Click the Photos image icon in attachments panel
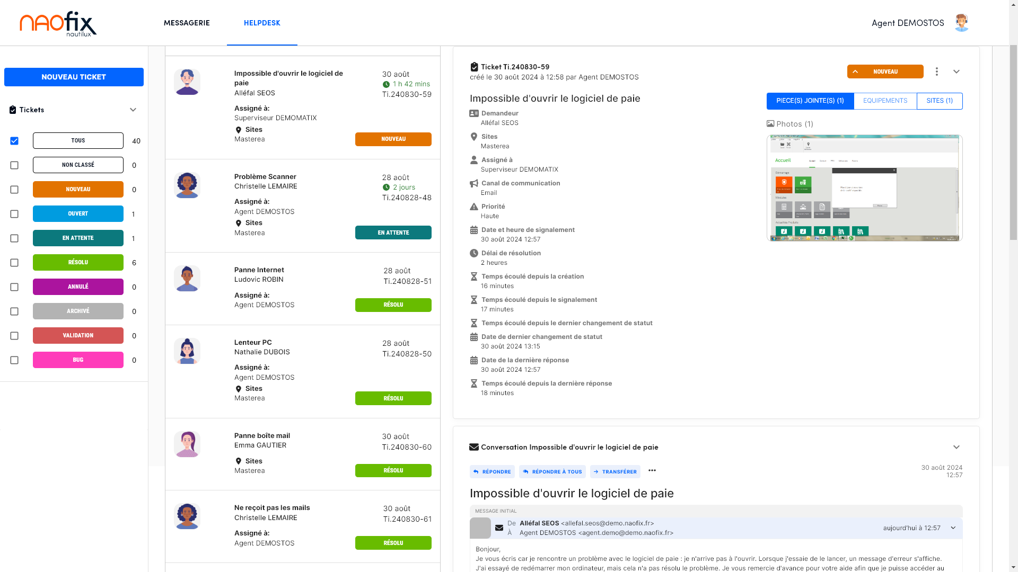 [x=770, y=123]
